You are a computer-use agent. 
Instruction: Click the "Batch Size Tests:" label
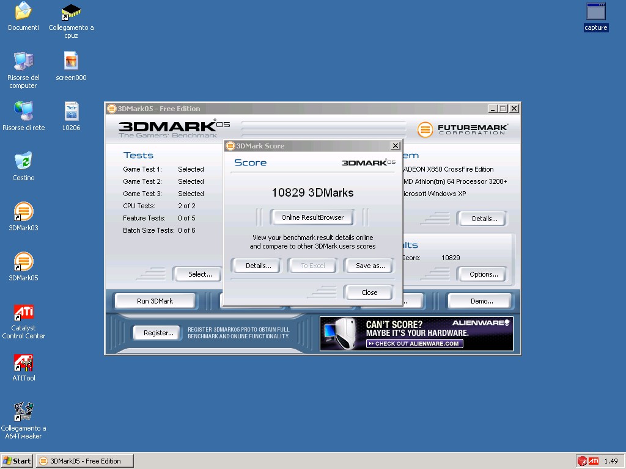point(149,230)
